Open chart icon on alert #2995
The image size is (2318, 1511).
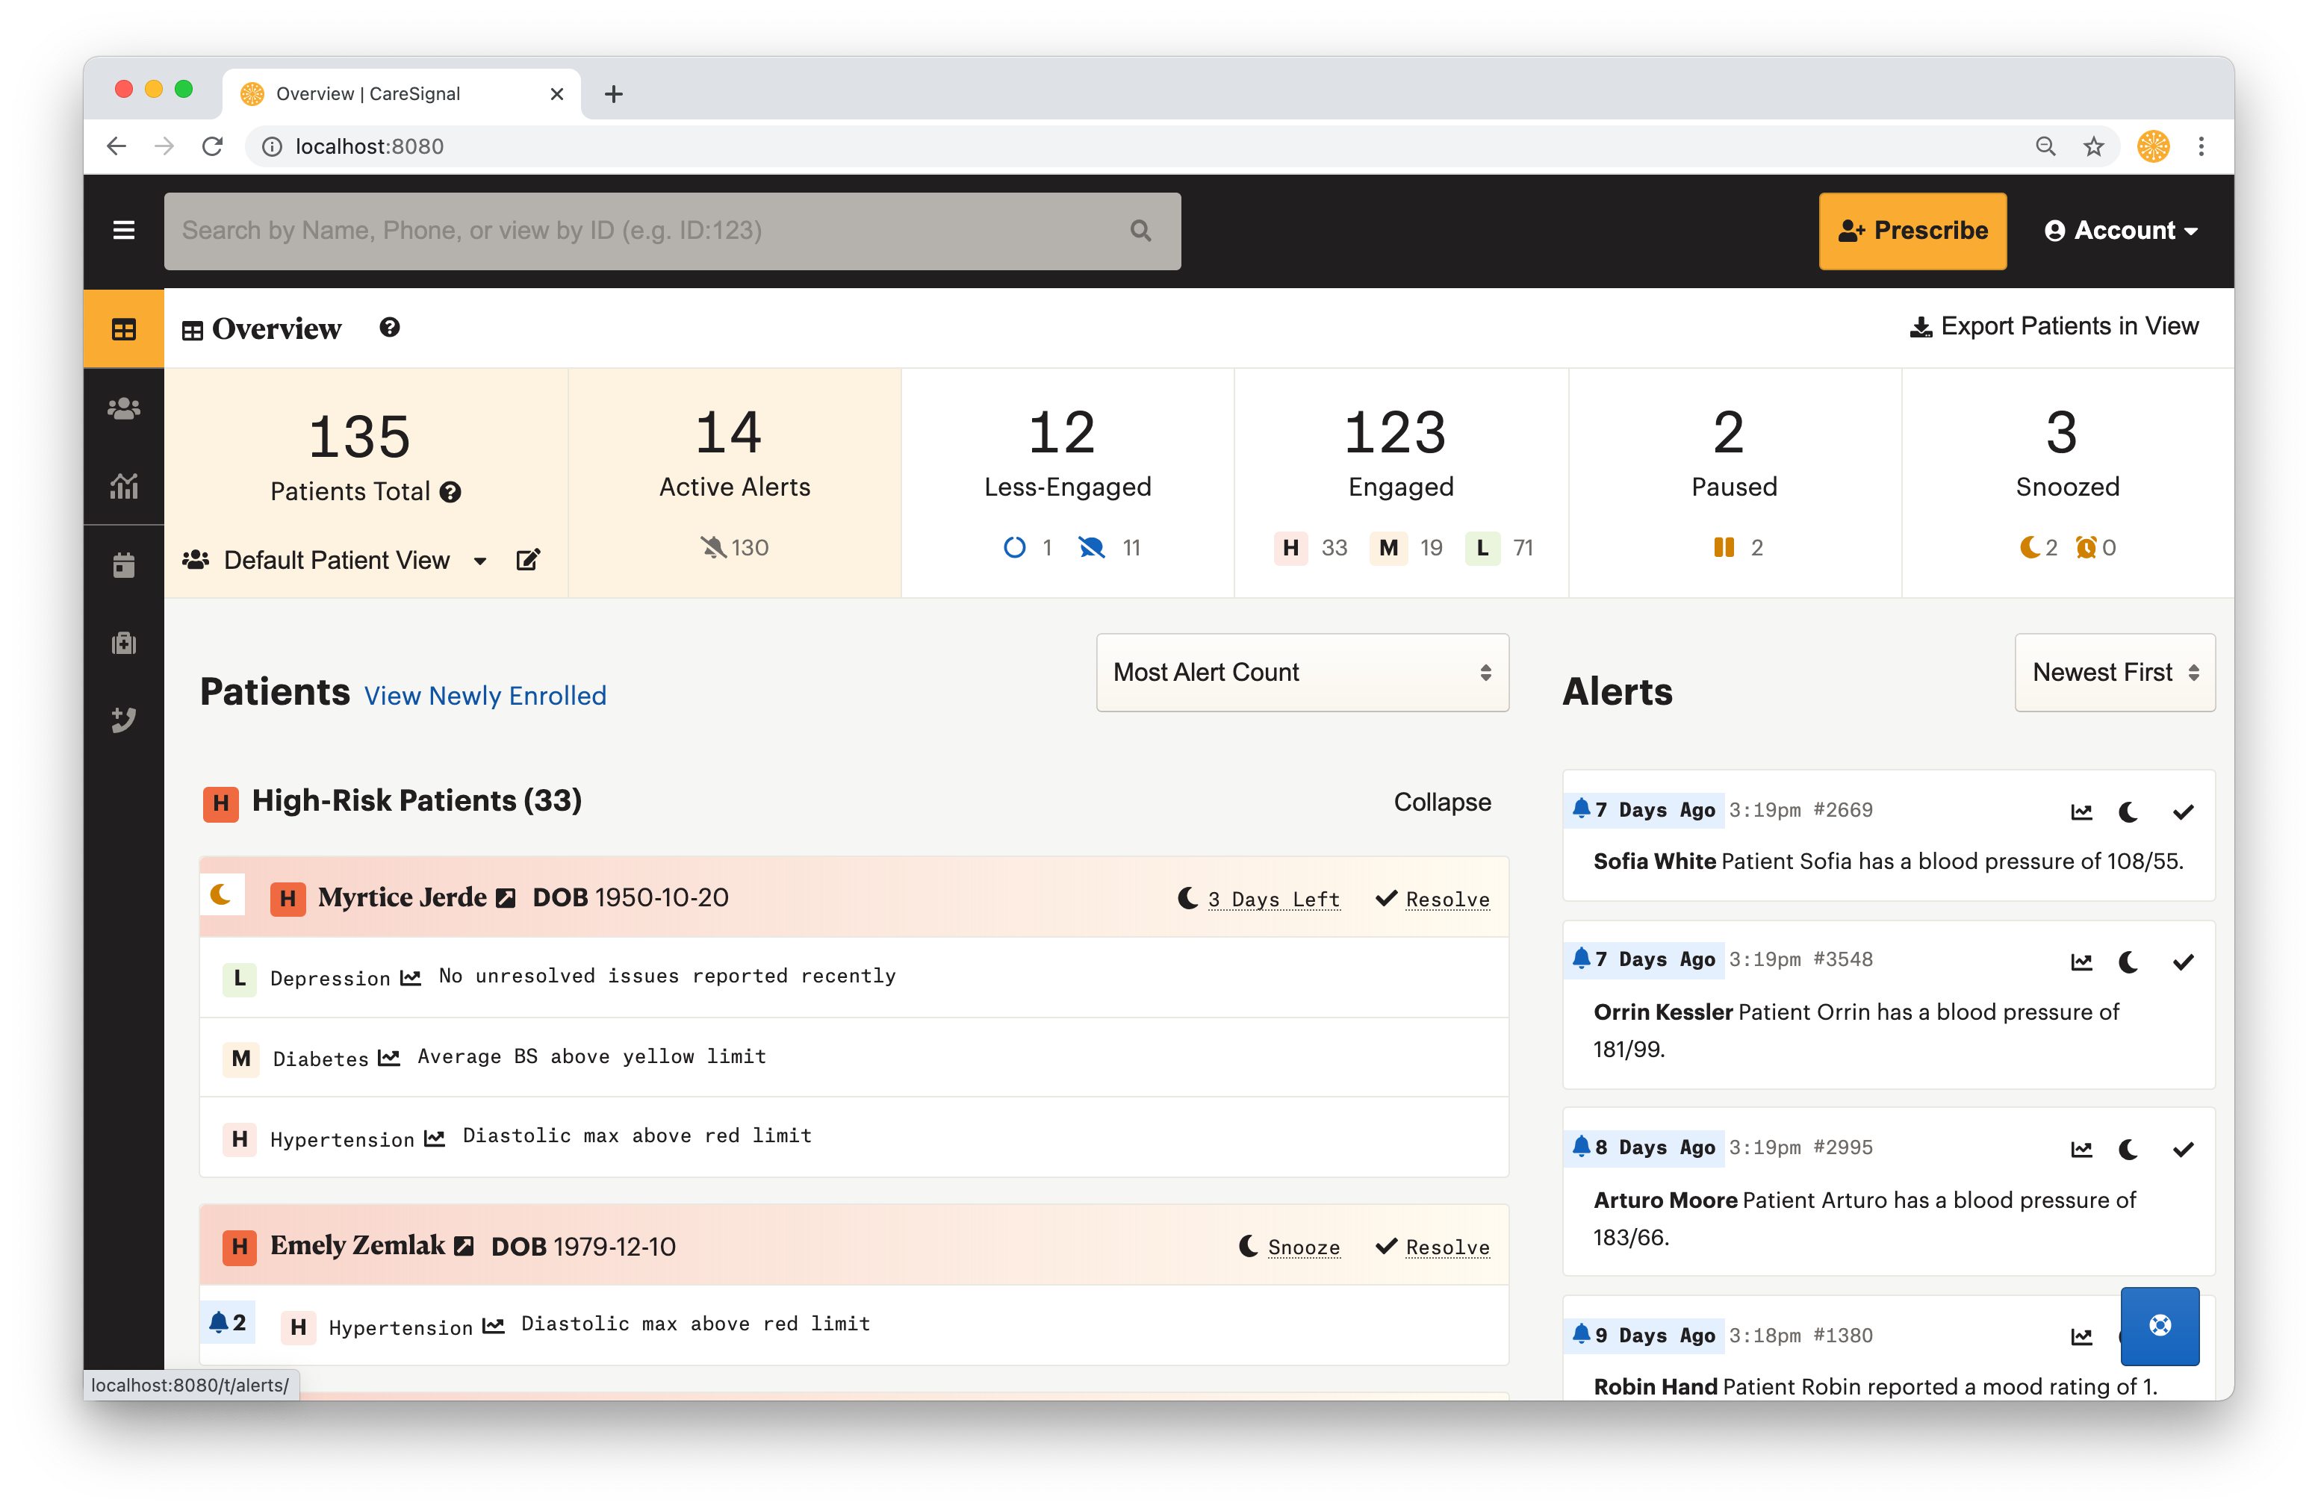2081,1150
